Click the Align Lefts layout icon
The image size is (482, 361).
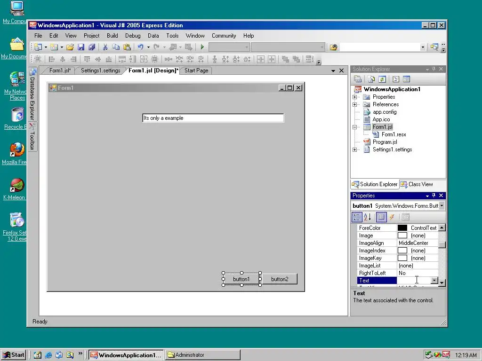52,59
